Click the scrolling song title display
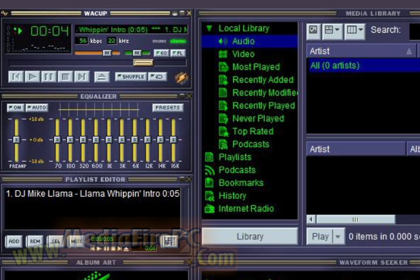 coord(132,30)
